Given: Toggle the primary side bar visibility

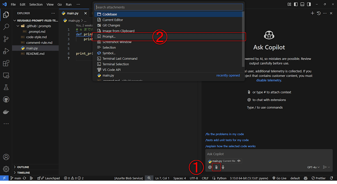Looking at the screenshot, I should 296,4.
